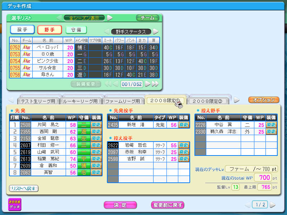Viewport: 287px width, 215px height.
Task: Click 変更 for starting pitcher 新垣 渚
Action: pos(184,125)
